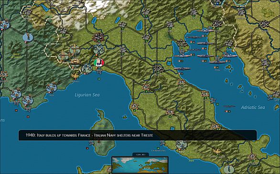The height and width of the screenshot is (174, 280).
Task: Click the large city north of Italian HQ
Action: pyautogui.click(x=98, y=37)
